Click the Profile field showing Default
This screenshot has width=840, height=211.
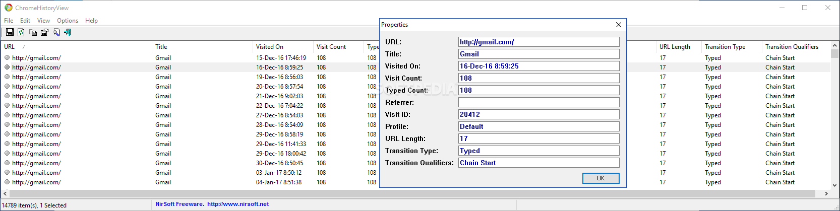tap(538, 126)
